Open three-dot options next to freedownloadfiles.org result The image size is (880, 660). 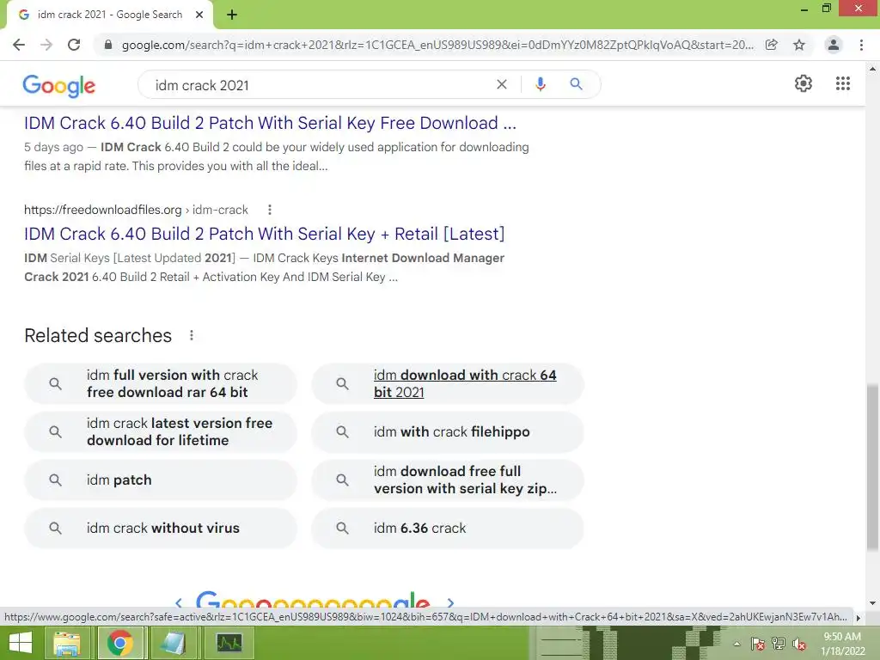coord(270,210)
